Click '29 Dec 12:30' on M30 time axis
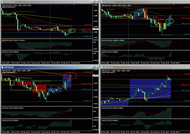 (26, 63)
